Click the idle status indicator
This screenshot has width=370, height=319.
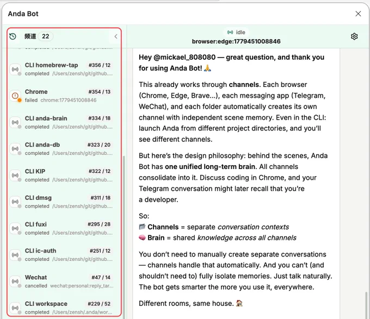click(236, 32)
